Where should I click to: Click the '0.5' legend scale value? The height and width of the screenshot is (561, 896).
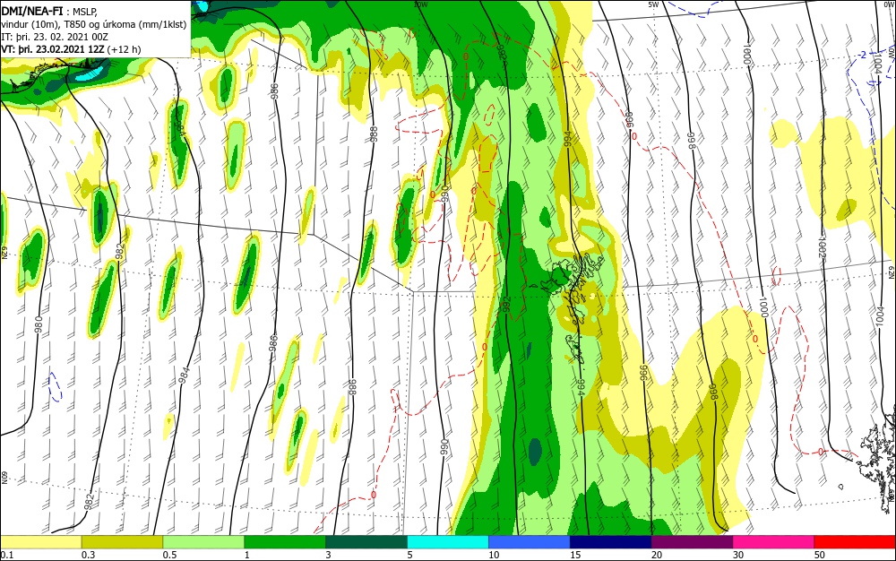click(x=169, y=555)
